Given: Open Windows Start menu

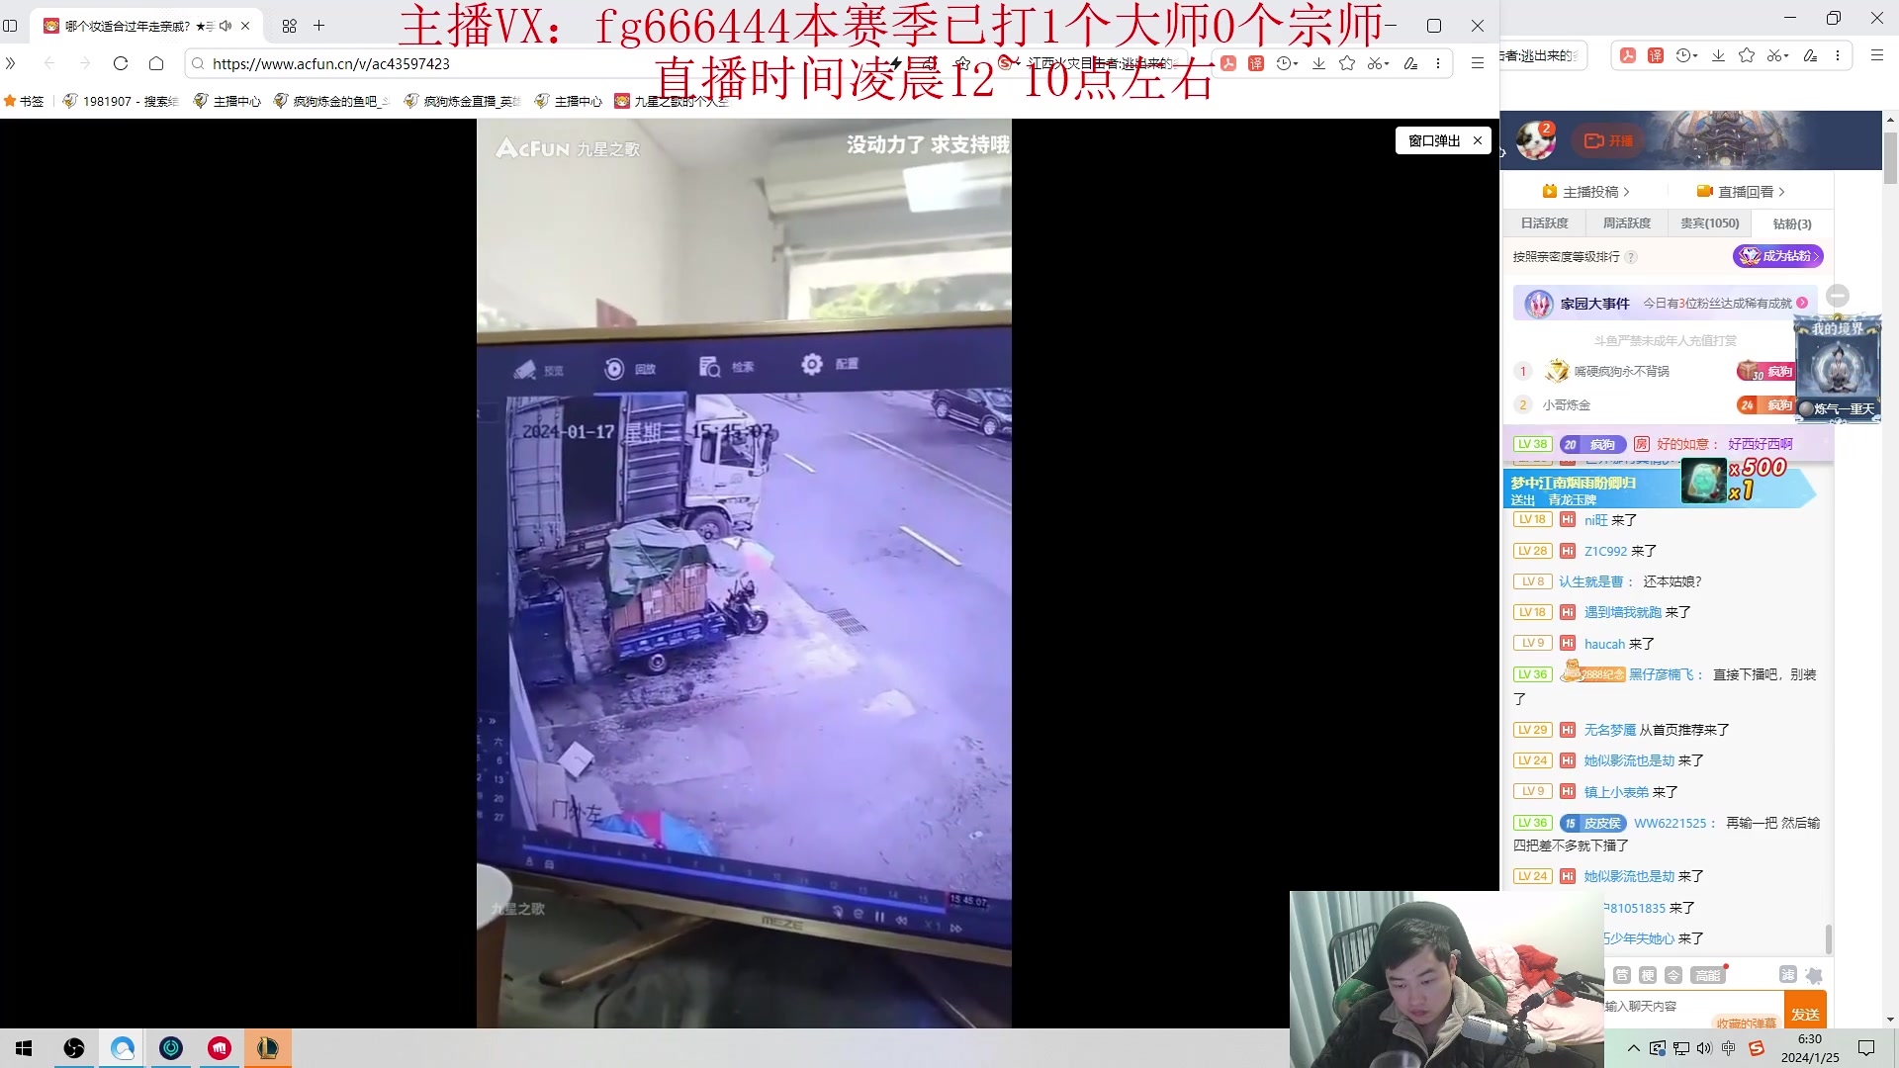Looking at the screenshot, I should [24, 1048].
